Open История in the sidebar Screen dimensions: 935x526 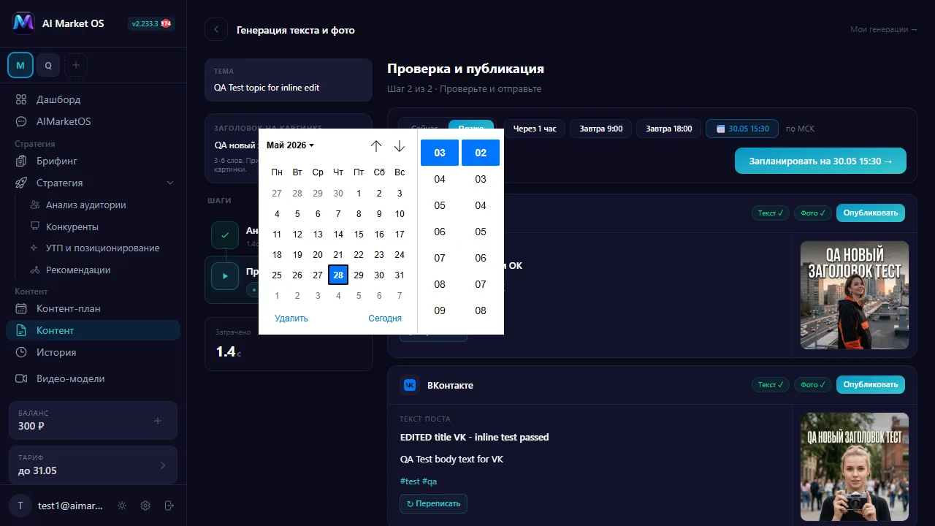coord(93,352)
